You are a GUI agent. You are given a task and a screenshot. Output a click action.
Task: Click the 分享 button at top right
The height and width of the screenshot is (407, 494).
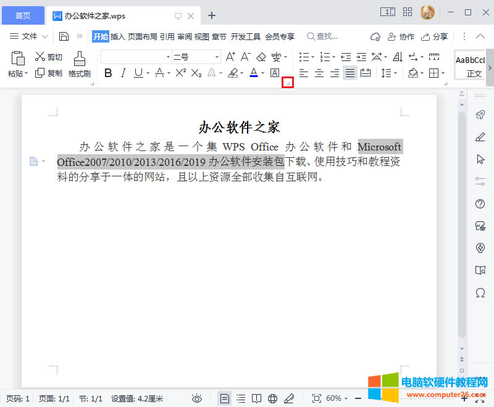pyautogui.click(x=435, y=36)
